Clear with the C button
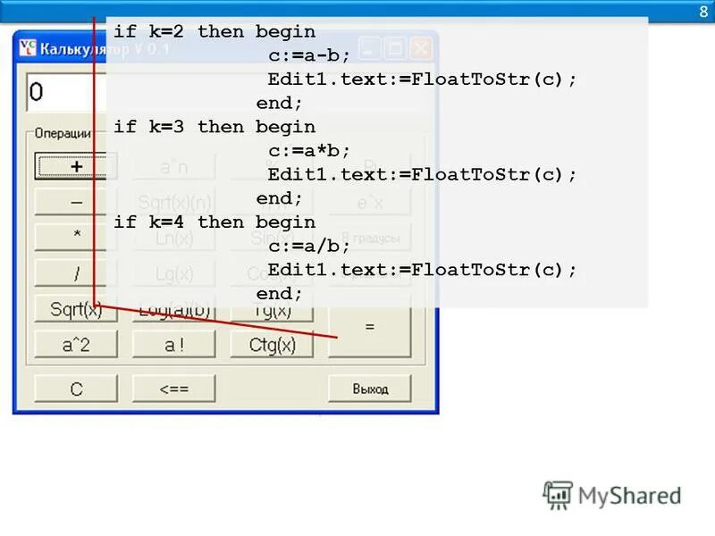The image size is (715, 536). tap(76, 389)
